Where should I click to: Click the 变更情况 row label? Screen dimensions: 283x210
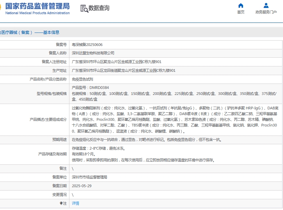[x=60, y=195]
